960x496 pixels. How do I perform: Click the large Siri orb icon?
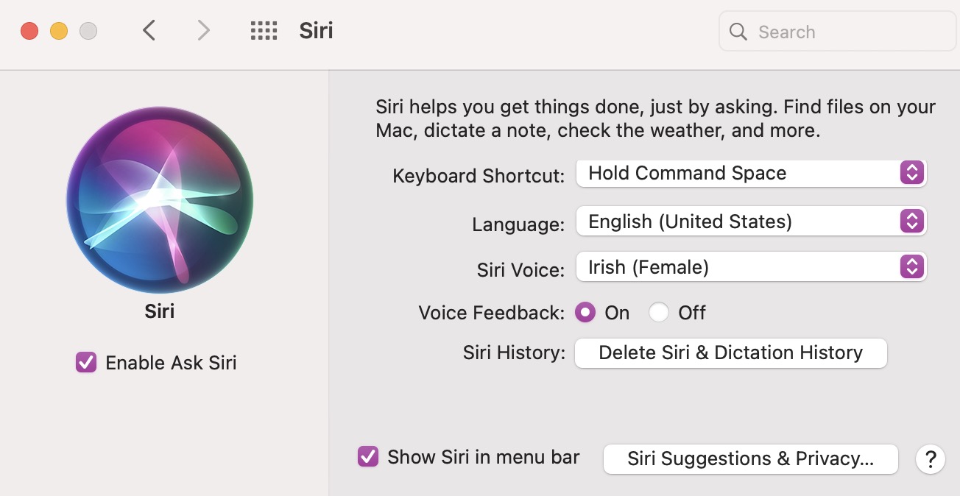pos(160,200)
